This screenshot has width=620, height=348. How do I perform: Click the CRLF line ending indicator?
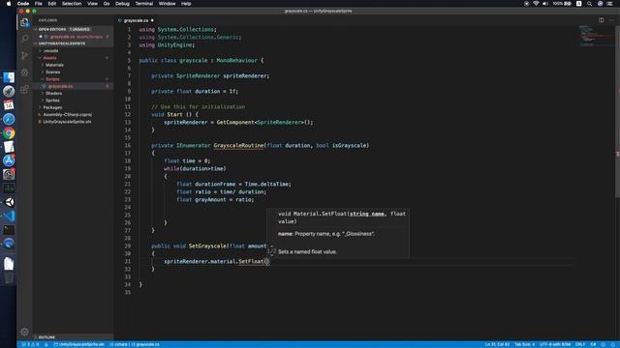click(x=580, y=344)
